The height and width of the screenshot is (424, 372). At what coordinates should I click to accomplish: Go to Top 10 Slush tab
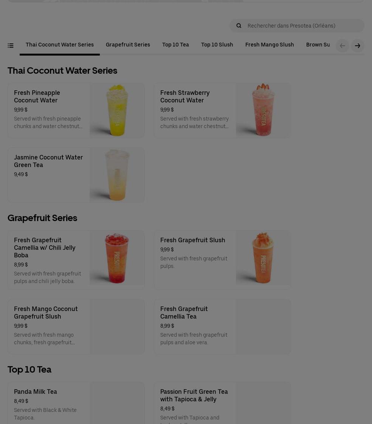217,45
